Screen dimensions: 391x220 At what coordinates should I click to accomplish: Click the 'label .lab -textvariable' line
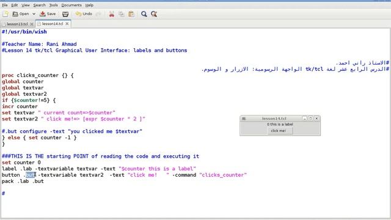coord(99,169)
